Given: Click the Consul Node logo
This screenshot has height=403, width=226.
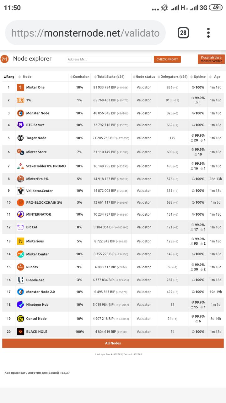Looking at the screenshot, I should 20,319.
